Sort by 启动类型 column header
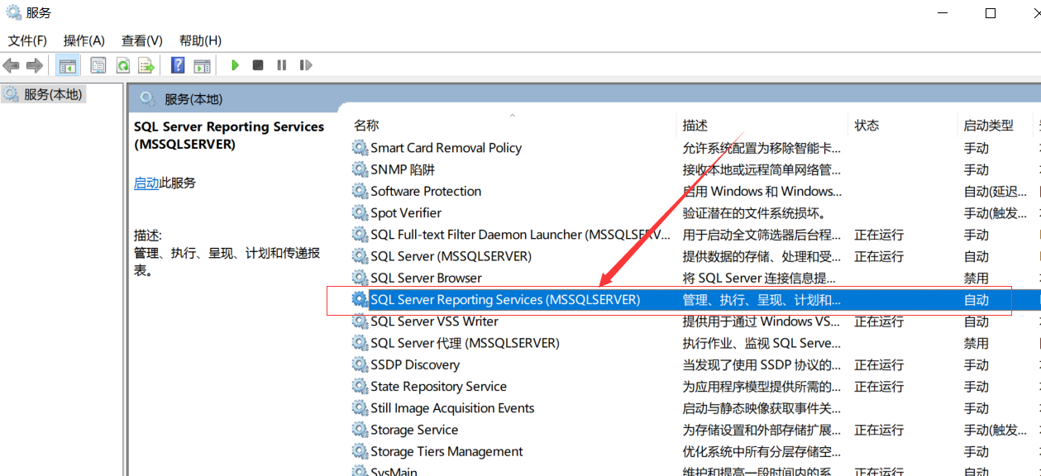Viewport: 1041px width, 476px height. point(988,125)
